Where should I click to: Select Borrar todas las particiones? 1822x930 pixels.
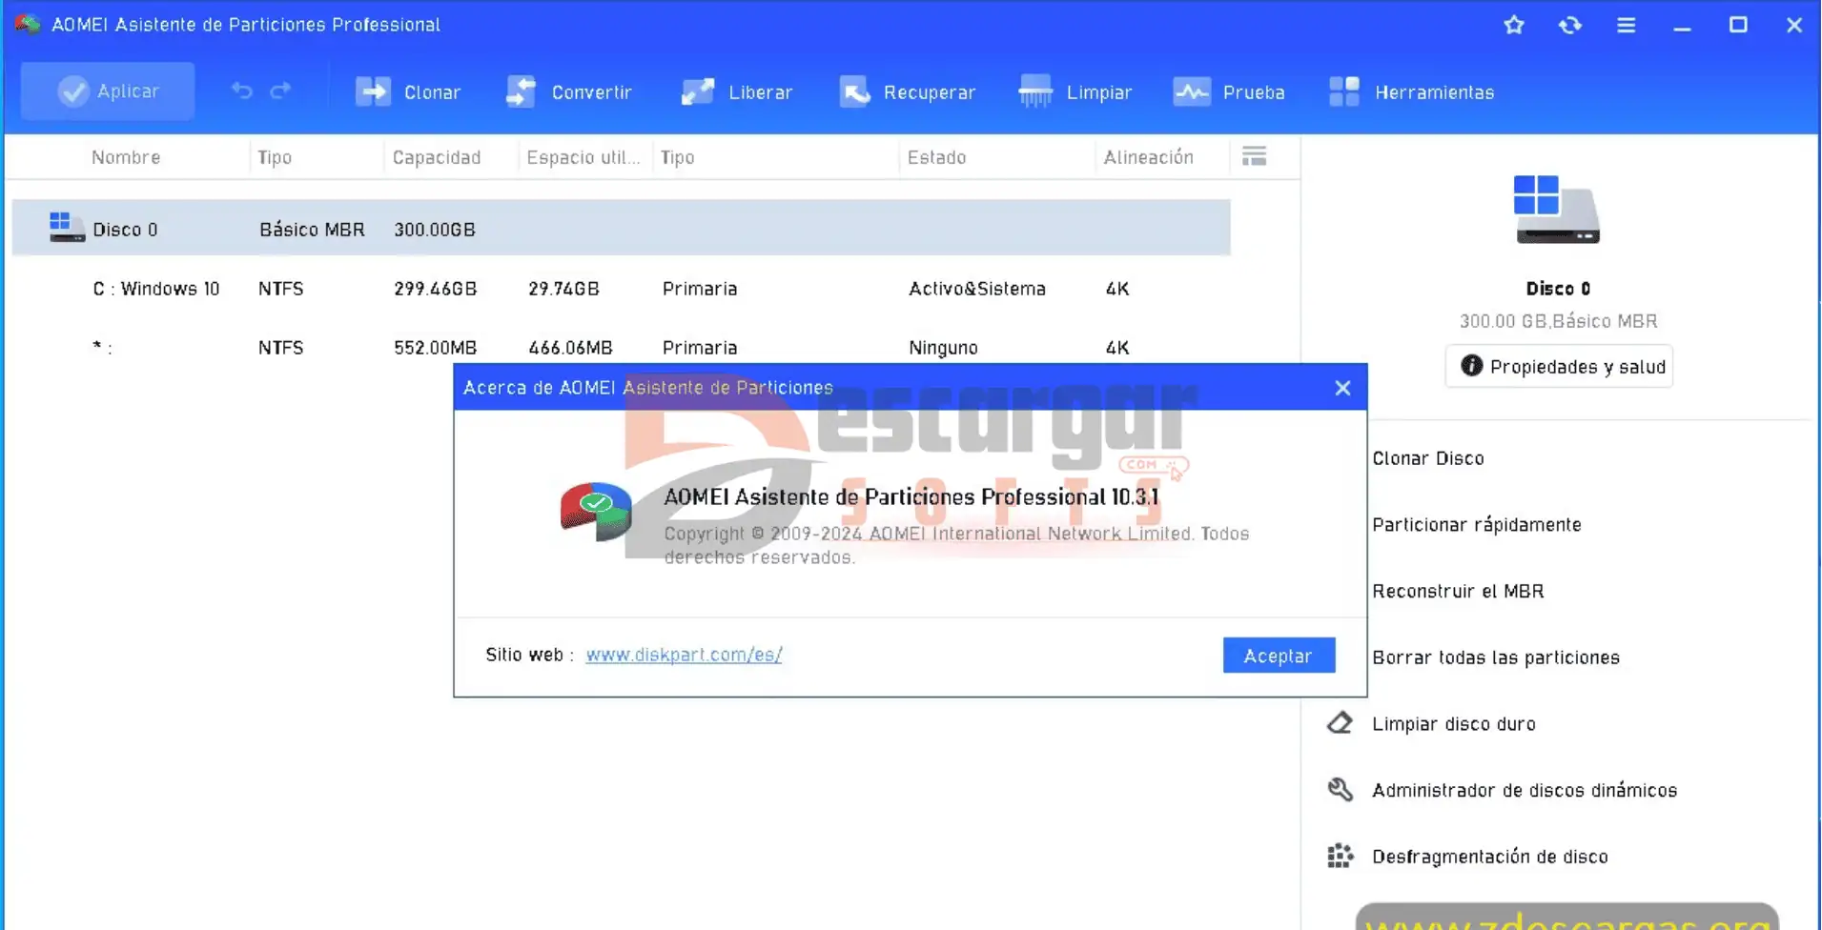point(1496,657)
